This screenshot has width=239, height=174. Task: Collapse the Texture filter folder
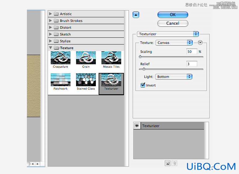[50, 48]
